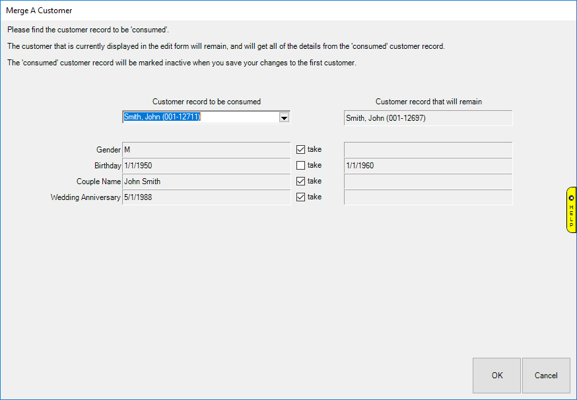577x400 pixels.
Task: Click the small circle icon atop Help tab
Action: [571, 197]
